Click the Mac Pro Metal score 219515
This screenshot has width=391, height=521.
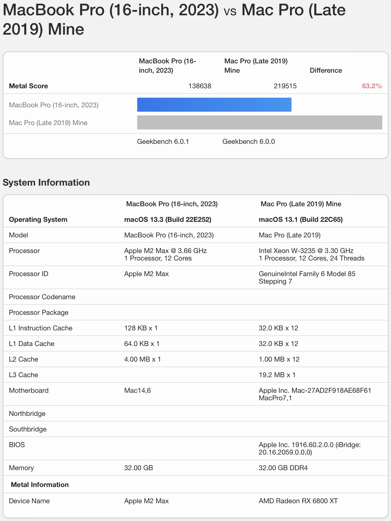(x=285, y=86)
